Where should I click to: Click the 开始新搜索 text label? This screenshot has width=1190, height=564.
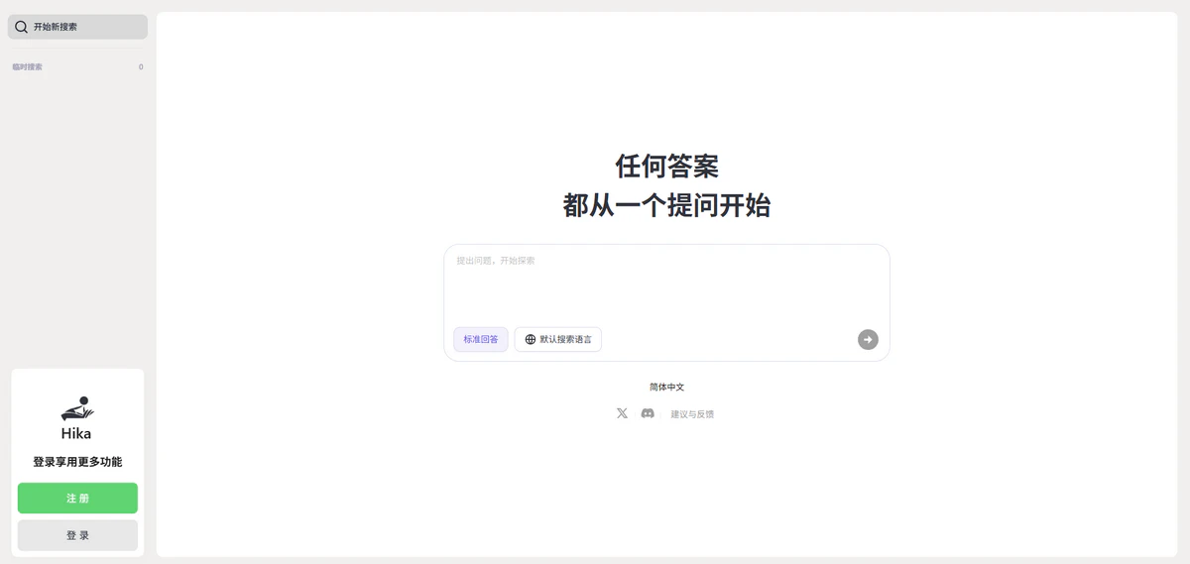(56, 27)
